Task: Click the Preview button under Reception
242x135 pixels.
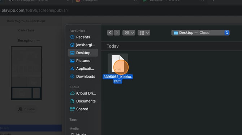Action: [26, 109]
